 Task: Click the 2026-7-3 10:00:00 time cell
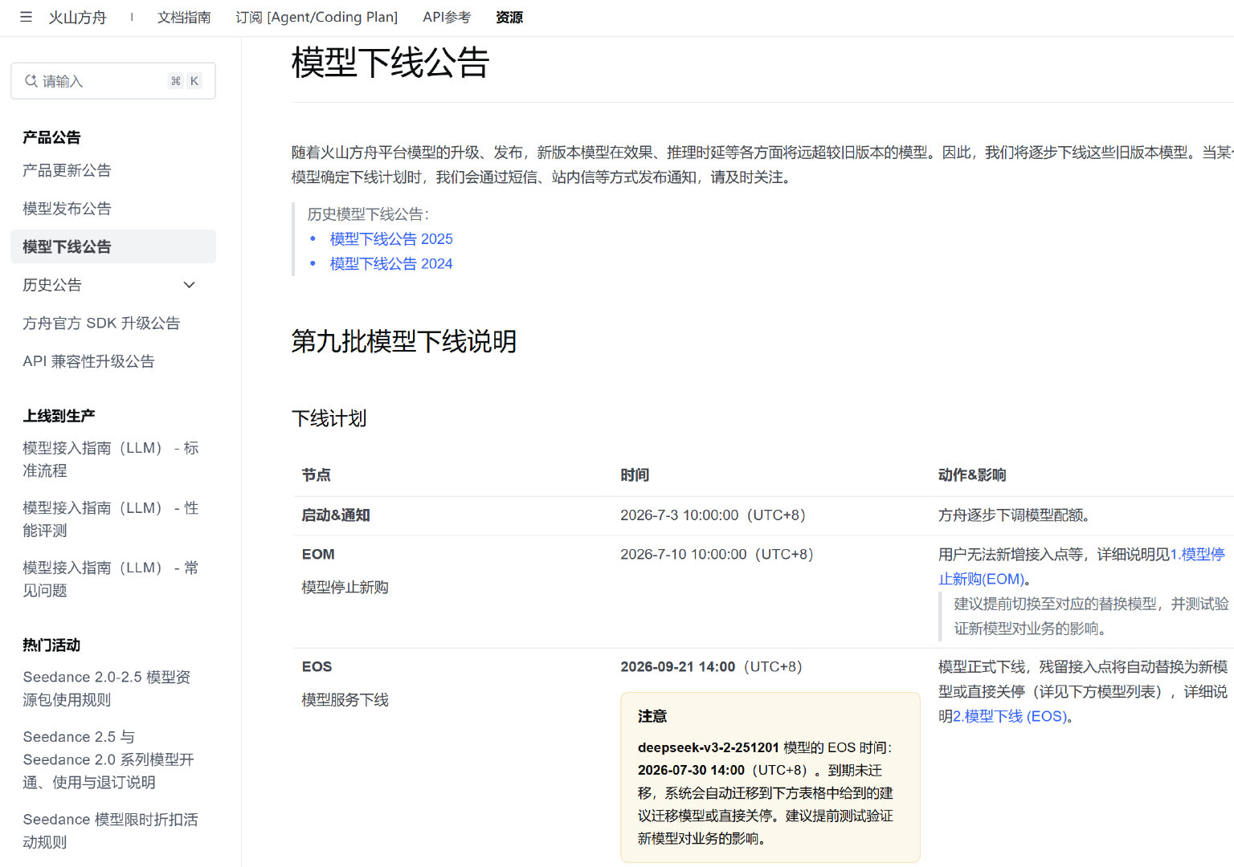tap(713, 515)
